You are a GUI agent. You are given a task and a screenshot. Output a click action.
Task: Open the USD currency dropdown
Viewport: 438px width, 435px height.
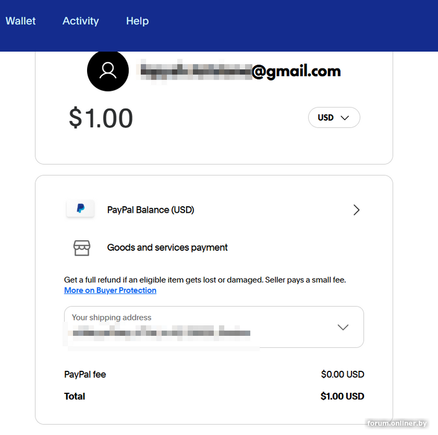click(334, 117)
